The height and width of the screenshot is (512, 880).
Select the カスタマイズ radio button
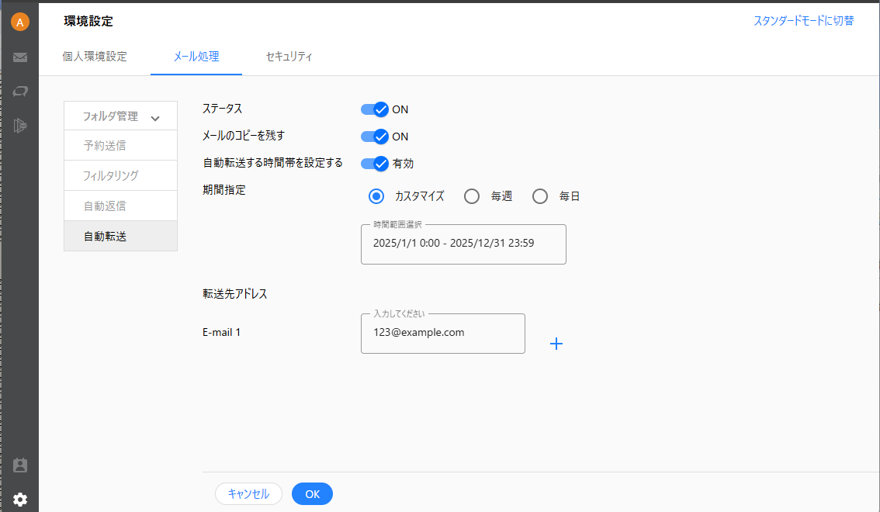(376, 196)
